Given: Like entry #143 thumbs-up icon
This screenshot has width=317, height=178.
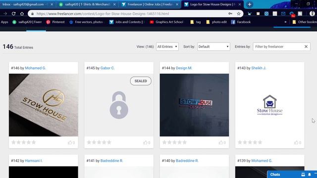Looking at the screenshot, I should pyautogui.click(x=296, y=142).
